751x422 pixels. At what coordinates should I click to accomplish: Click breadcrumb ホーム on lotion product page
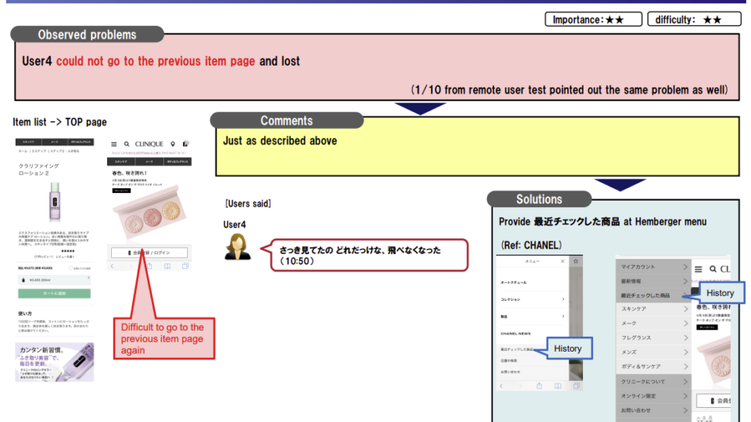[x=23, y=151]
